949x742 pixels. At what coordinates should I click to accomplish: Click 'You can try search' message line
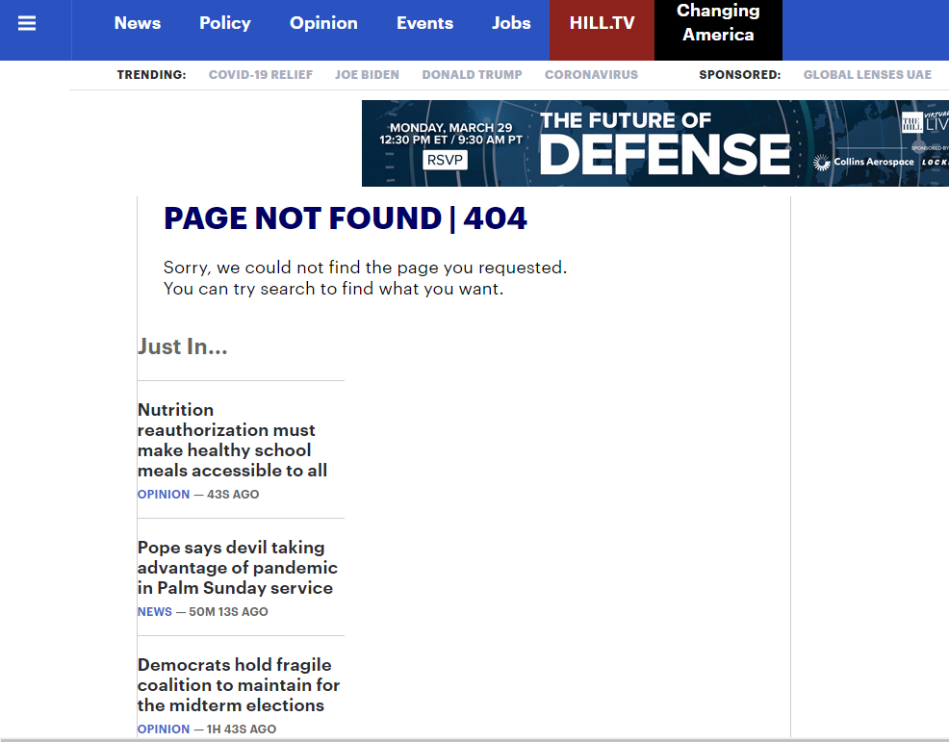333,289
